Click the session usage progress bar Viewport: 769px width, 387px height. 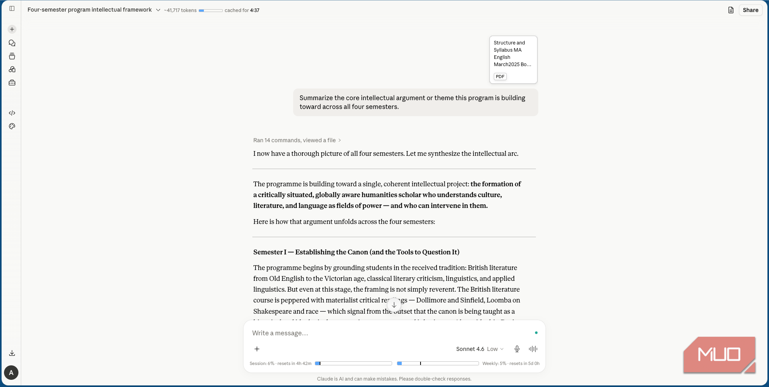click(x=353, y=363)
